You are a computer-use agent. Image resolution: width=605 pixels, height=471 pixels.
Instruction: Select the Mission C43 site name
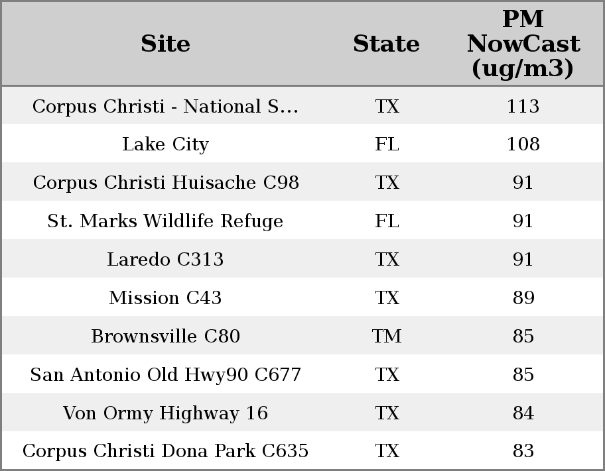coord(165,297)
